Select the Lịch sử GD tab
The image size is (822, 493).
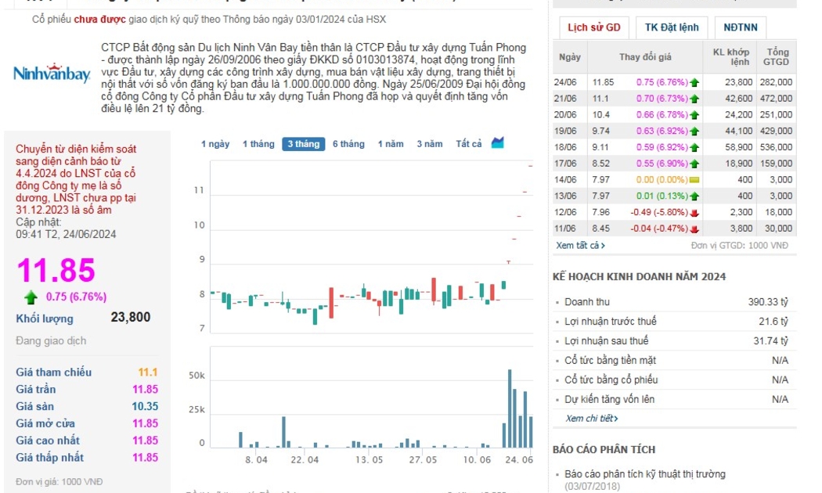click(593, 27)
